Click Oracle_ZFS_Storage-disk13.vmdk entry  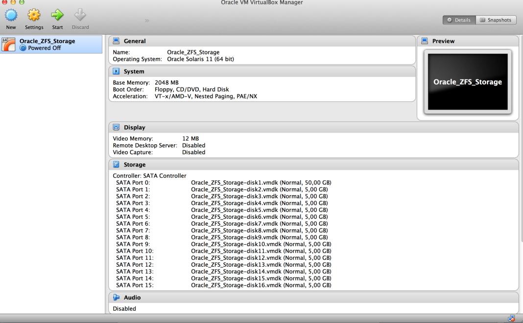pos(261,265)
